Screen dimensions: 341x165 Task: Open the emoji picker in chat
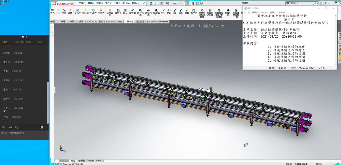point(4,127)
